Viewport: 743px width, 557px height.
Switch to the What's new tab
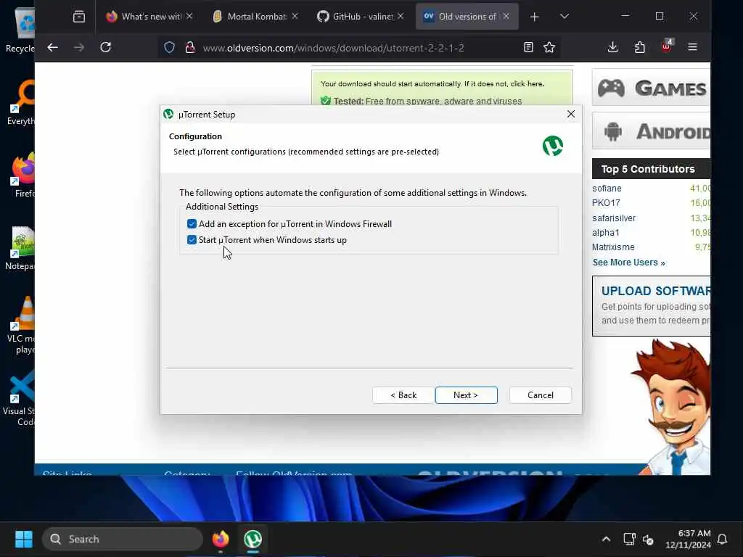click(145, 17)
